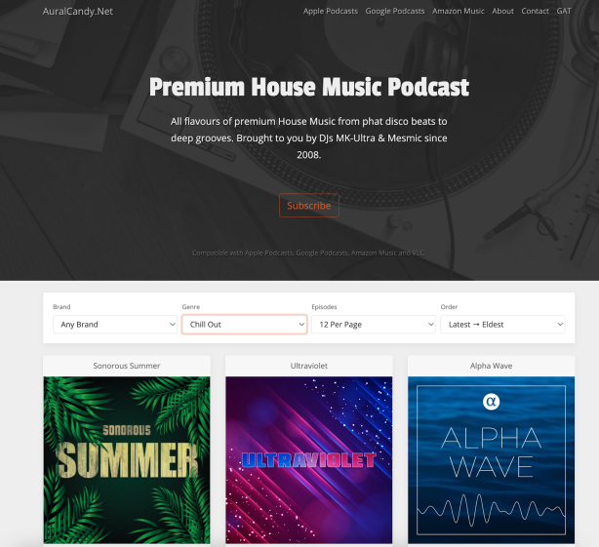The height and width of the screenshot is (547, 599).
Task: Open the Sonorous Summer cover artwork
Action: click(127, 460)
